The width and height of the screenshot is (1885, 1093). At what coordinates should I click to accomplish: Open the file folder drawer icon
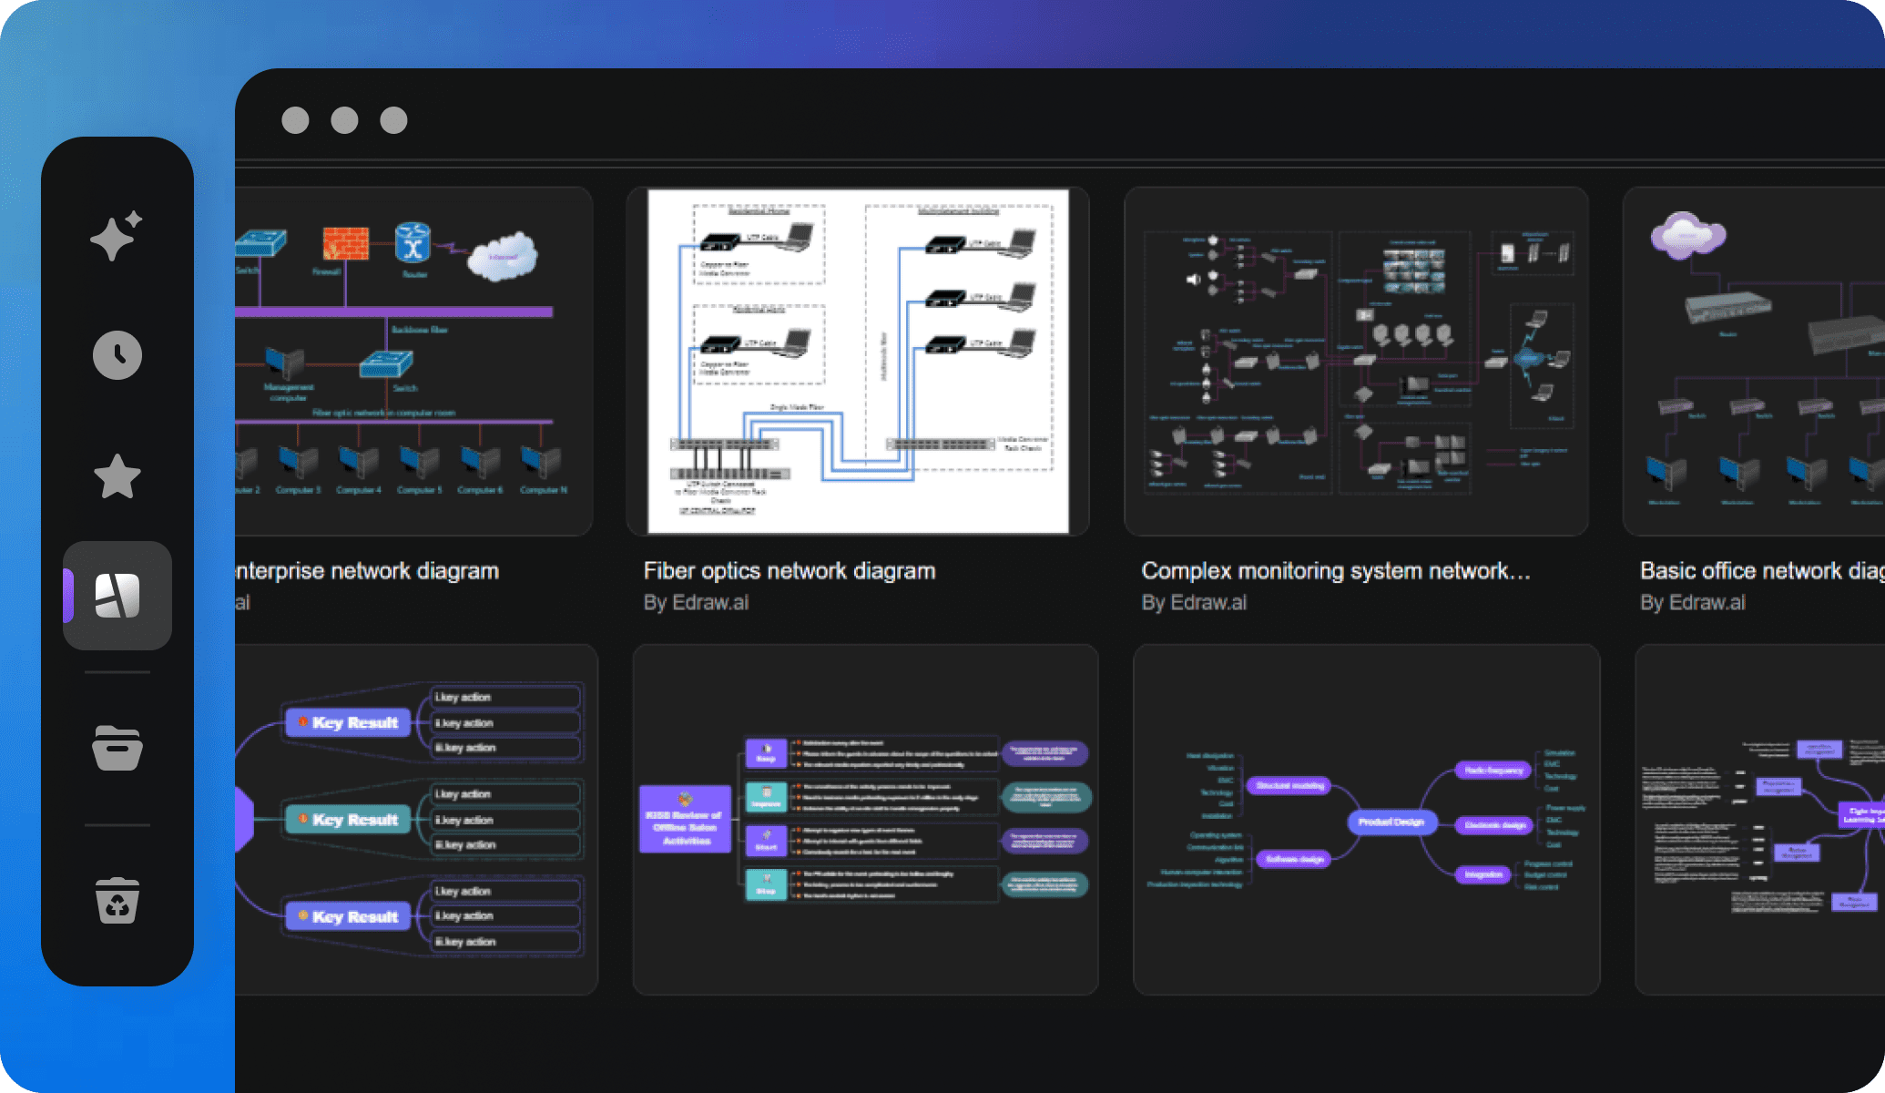coord(117,749)
